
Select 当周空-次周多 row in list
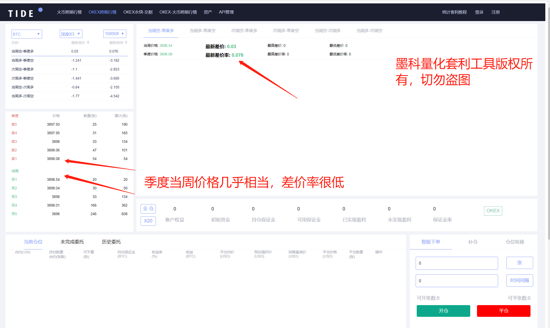(69, 87)
